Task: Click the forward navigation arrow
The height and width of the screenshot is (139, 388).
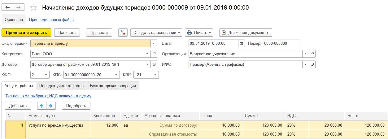Action: coord(19,7)
